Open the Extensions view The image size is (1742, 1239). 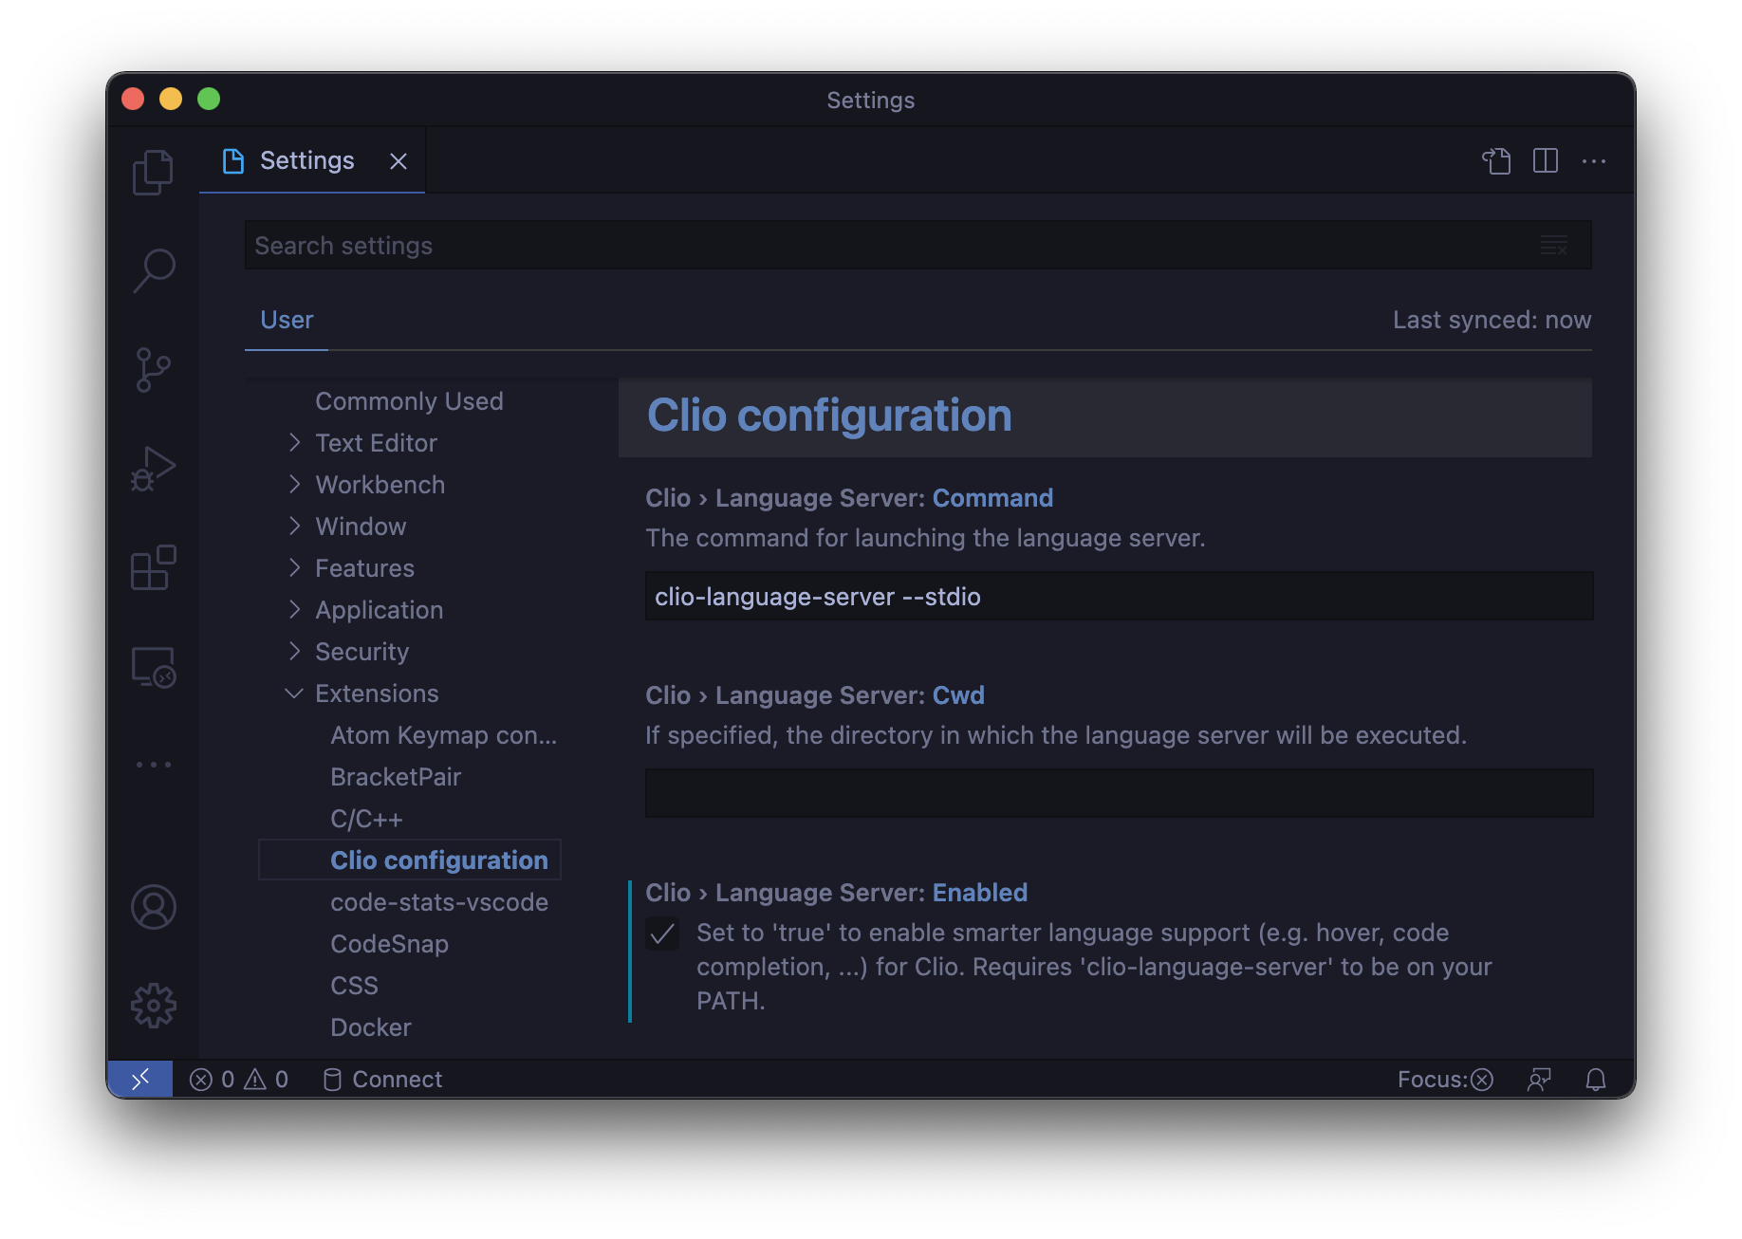tap(153, 567)
